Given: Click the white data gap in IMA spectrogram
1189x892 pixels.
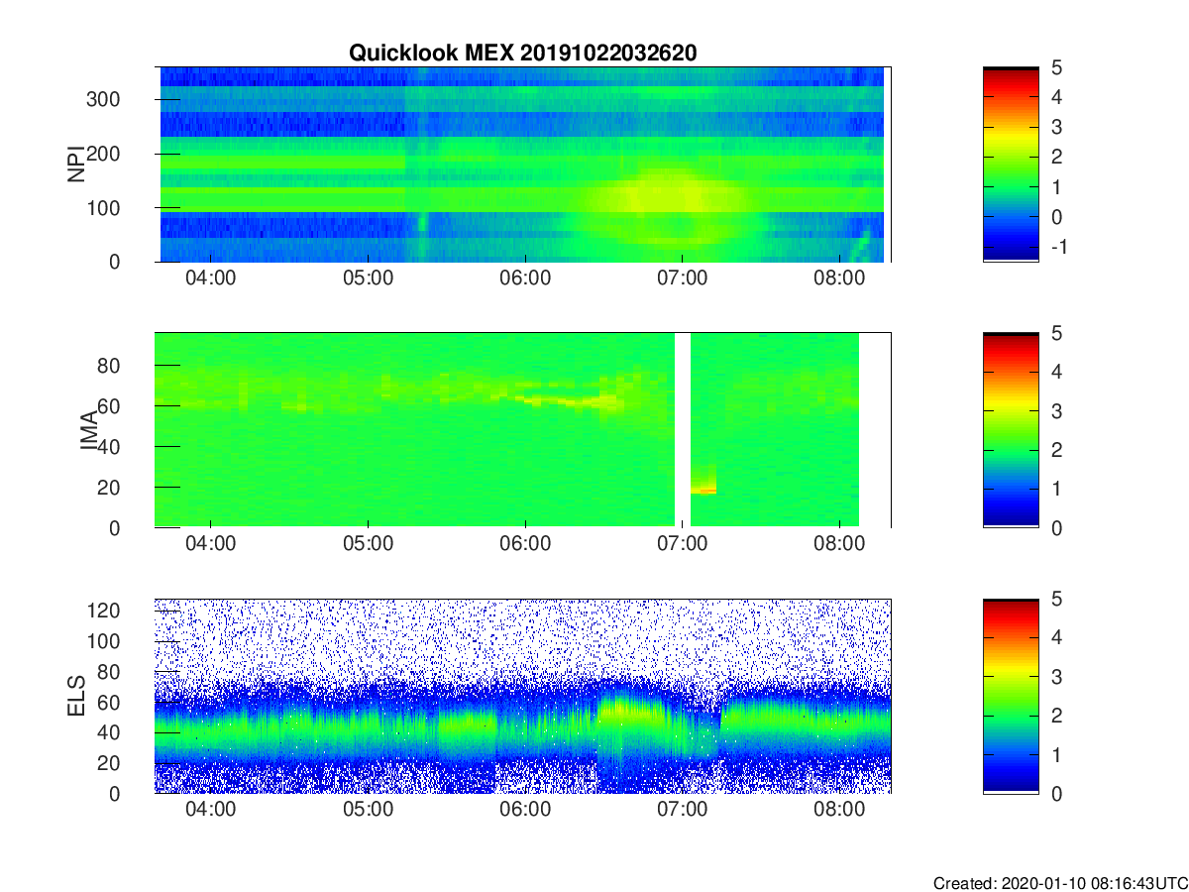Looking at the screenshot, I should 683,430.
